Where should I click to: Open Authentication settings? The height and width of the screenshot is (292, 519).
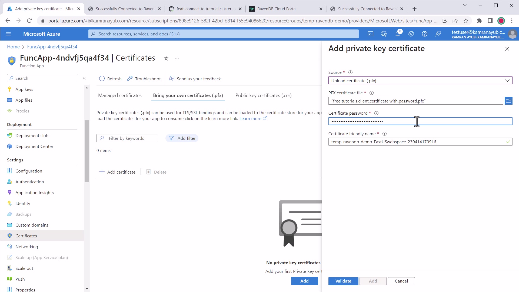(x=29, y=182)
